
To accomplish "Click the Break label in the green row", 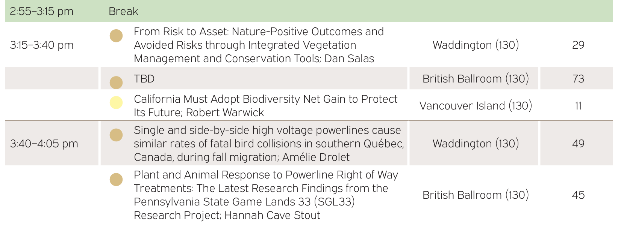I will [123, 11].
